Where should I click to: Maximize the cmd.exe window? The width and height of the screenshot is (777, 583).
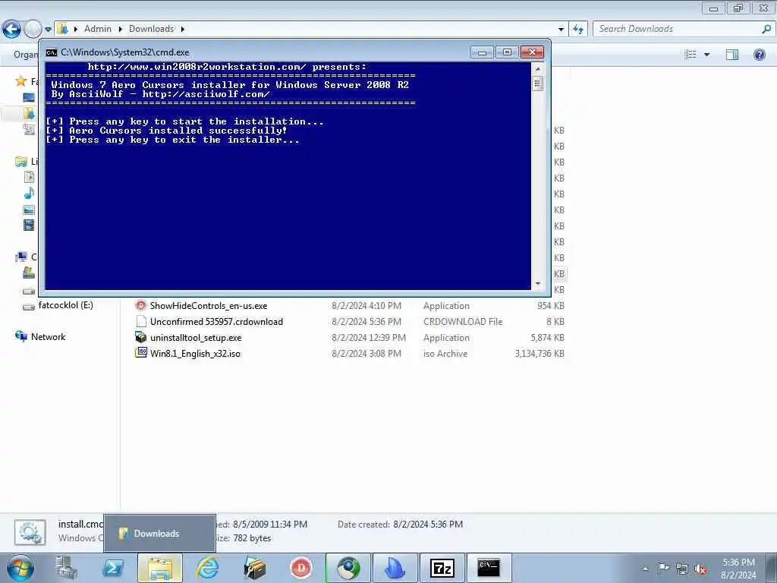[x=507, y=52]
